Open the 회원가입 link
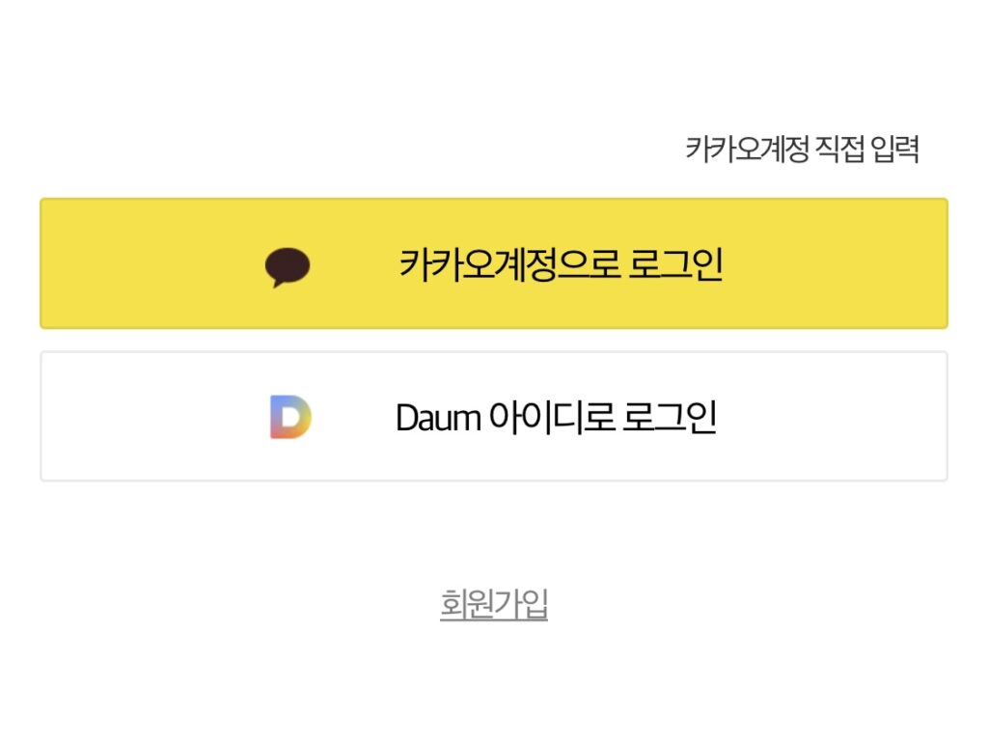Image resolution: width=988 pixels, height=742 pixels. click(x=494, y=603)
